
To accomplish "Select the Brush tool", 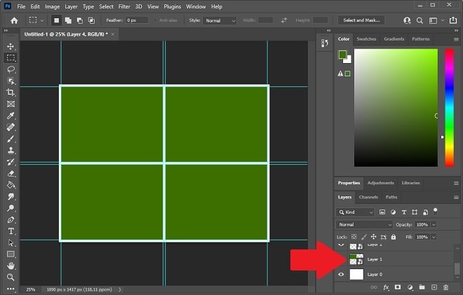I will [11, 139].
